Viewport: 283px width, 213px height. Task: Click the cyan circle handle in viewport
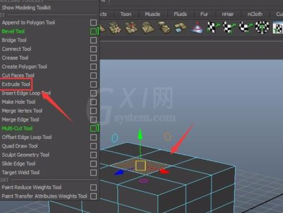point(114,138)
